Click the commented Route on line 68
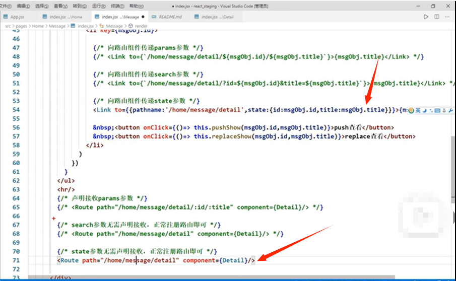Image resolution: width=456 pixels, height=281 pixels. tap(170, 234)
